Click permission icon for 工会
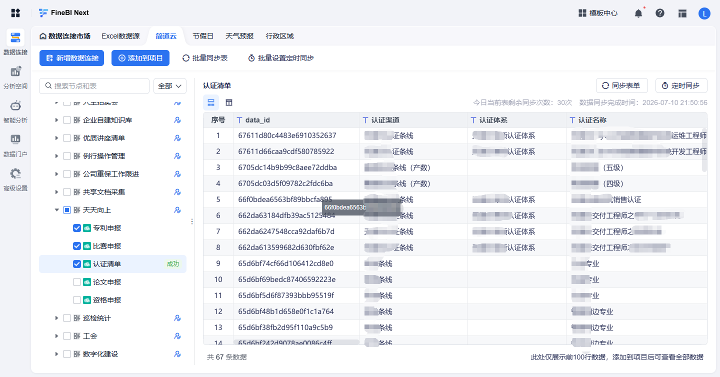Image resolution: width=720 pixels, height=377 pixels. tap(177, 336)
